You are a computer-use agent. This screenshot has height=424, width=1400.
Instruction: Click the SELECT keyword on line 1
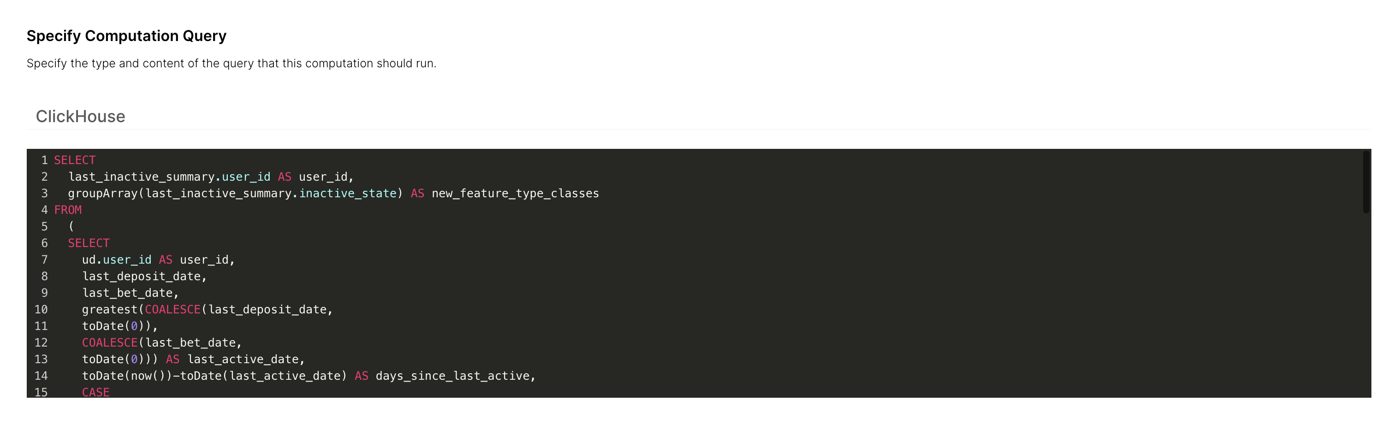[74, 160]
